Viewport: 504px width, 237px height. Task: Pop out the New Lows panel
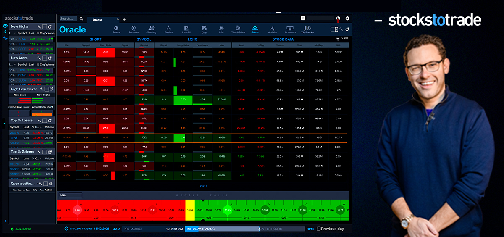click(x=51, y=58)
